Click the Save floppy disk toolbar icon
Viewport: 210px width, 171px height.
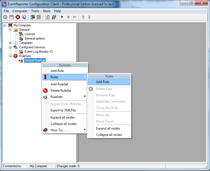pos(11,17)
